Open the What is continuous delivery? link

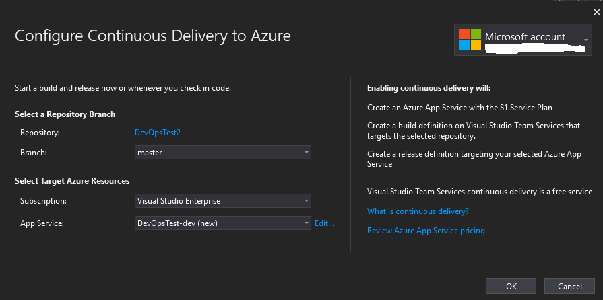418,211
